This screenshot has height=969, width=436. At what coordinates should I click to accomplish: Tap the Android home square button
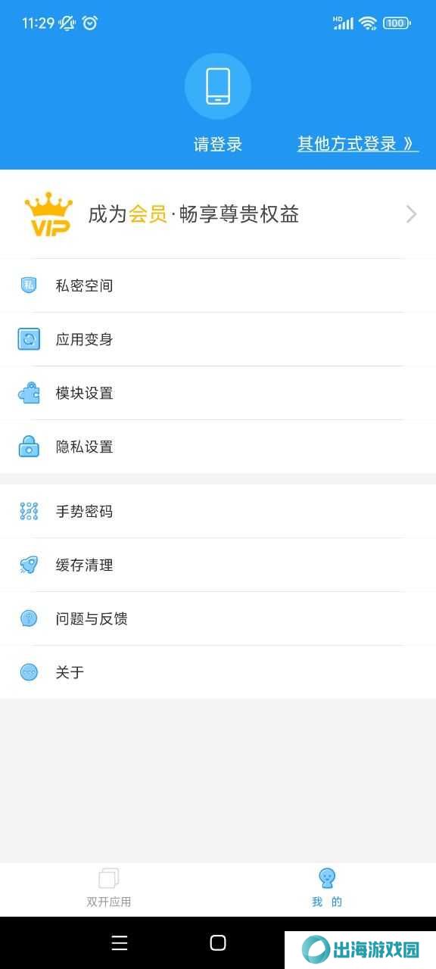(218, 943)
